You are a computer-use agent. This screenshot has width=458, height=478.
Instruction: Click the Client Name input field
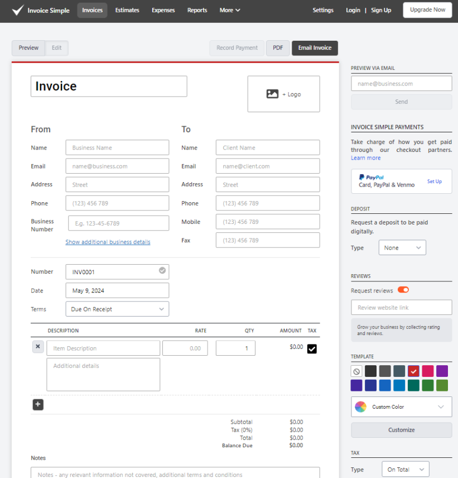coord(268,147)
